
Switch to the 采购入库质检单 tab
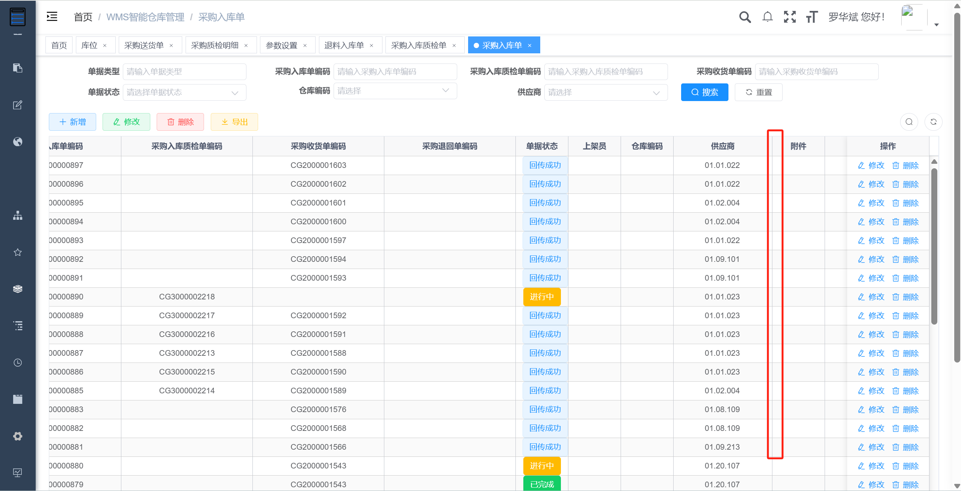[x=419, y=45]
